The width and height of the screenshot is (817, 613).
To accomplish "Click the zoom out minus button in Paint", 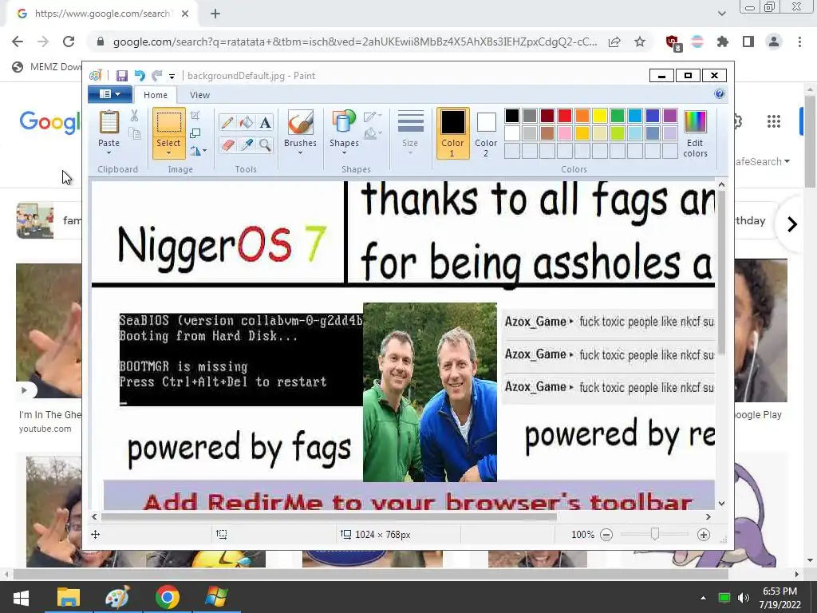I will 606,535.
